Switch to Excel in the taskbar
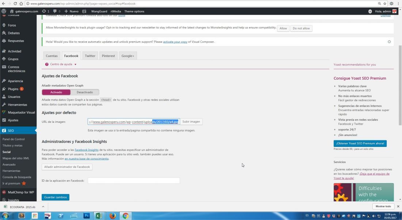 [x=99, y=216]
